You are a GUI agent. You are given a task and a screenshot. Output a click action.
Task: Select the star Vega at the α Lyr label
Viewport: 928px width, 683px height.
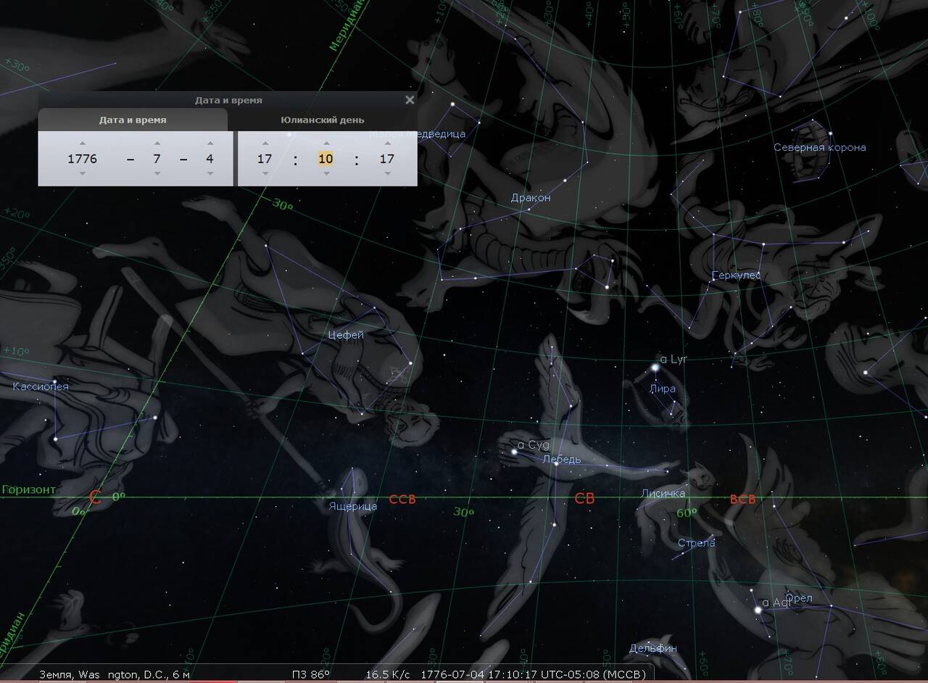655,368
